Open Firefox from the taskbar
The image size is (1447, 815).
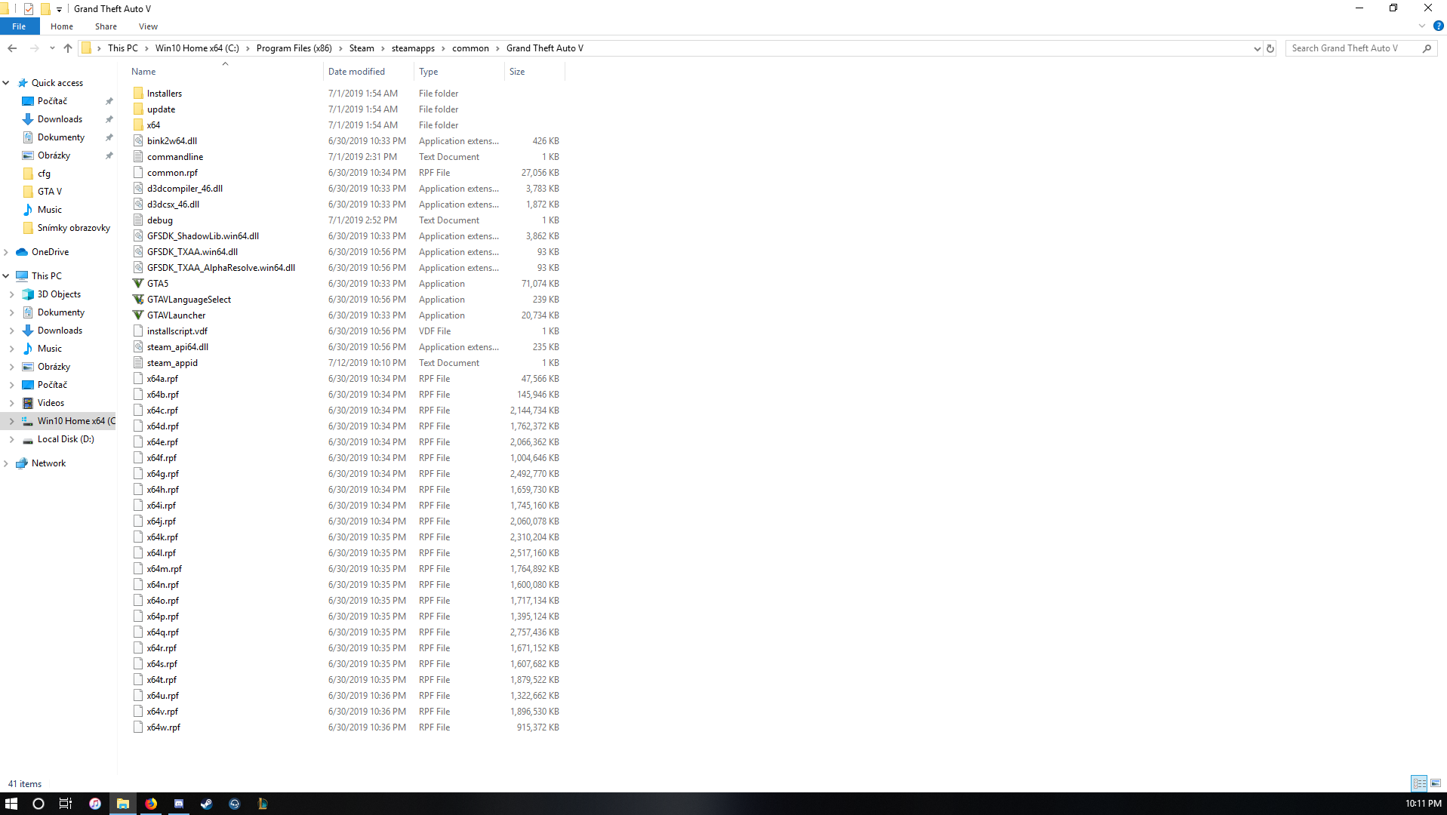tap(151, 804)
